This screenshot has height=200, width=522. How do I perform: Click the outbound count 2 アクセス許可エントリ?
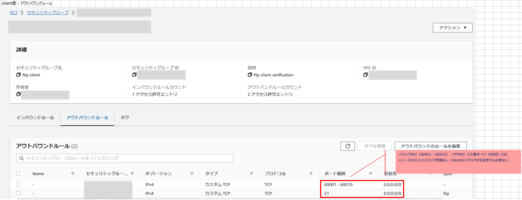click(270, 94)
